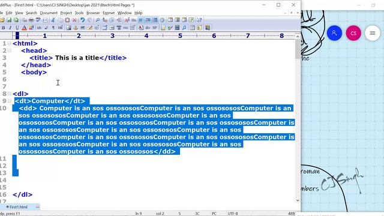384x216 pixels.
Task: Toggle the second highlighted view button after Hx
Action: 148,20
